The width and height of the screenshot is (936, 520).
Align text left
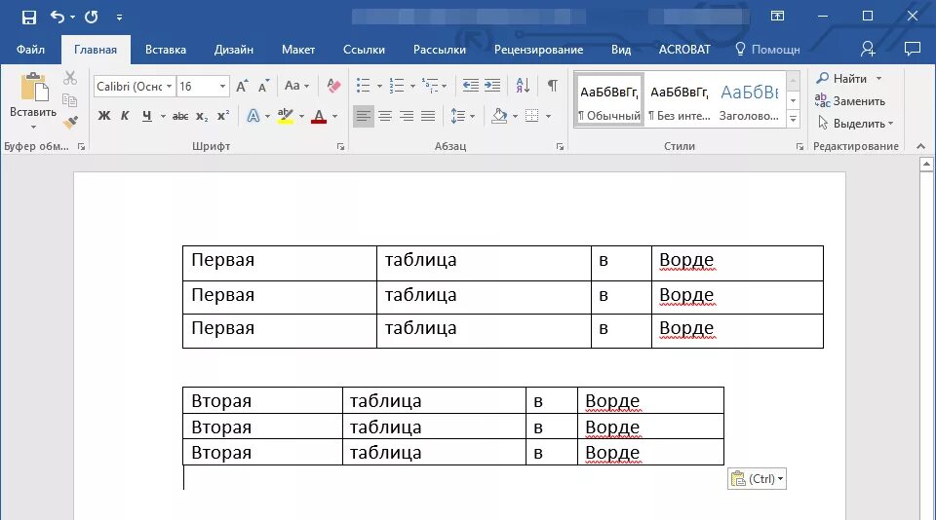click(x=363, y=116)
